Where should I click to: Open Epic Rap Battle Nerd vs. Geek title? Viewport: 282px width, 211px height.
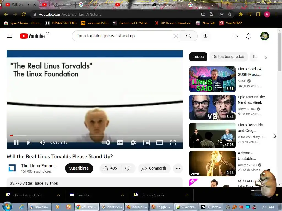(x=251, y=100)
